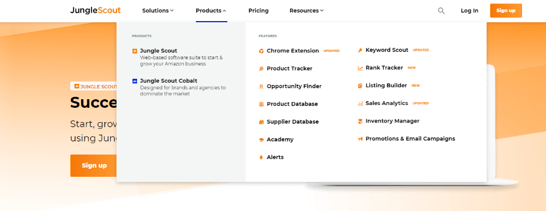
Task: Expand the Solutions dropdown menu
Action: 158,11
